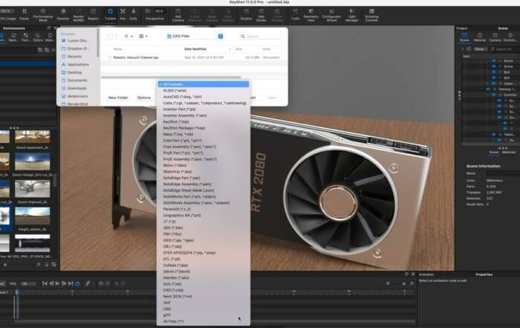
Task: Click the Options button in file dialog
Action: pyautogui.click(x=144, y=97)
